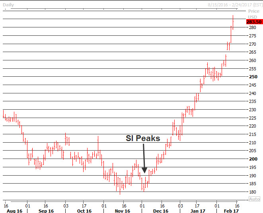263x213 pixels.
Task: Click the SI Peaks annotation text
Action: pos(143,138)
